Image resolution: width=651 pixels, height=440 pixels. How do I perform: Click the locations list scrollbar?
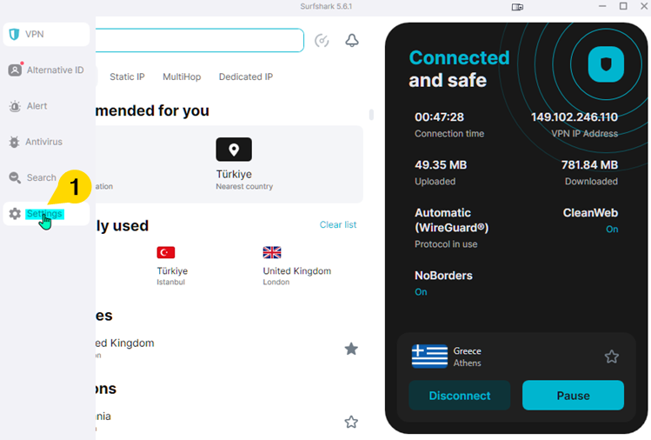click(x=371, y=115)
